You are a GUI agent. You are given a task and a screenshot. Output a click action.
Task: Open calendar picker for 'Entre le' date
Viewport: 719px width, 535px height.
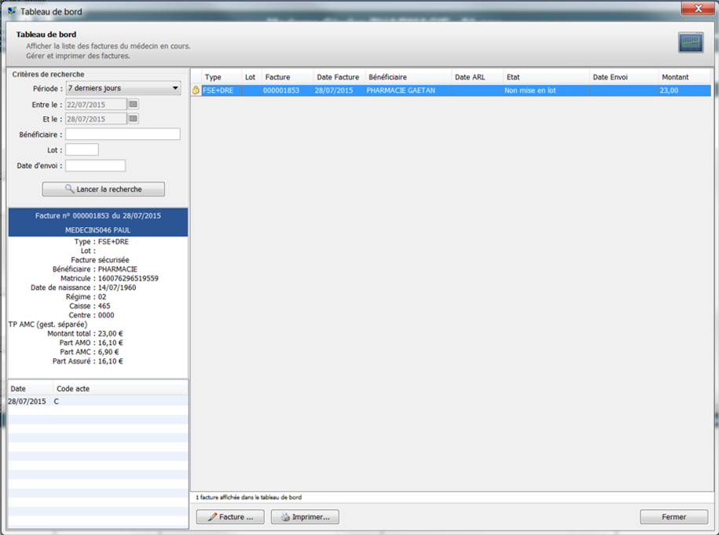[x=133, y=104]
